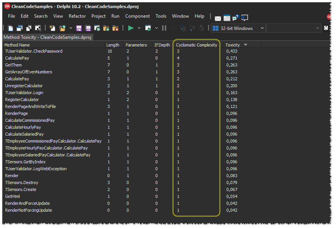Select the TSensors.Destroy method row
336x229 pixels.
[132, 183]
